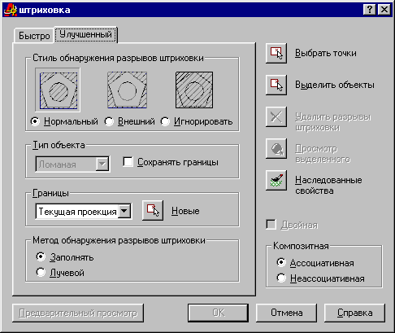The image size is (395, 333).
Task: Click the Выбрать точки label
Action: click(x=326, y=53)
